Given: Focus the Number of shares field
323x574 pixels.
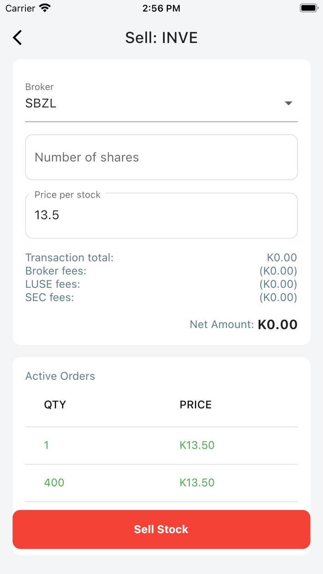Looking at the screenshot, I should point(161,157).
